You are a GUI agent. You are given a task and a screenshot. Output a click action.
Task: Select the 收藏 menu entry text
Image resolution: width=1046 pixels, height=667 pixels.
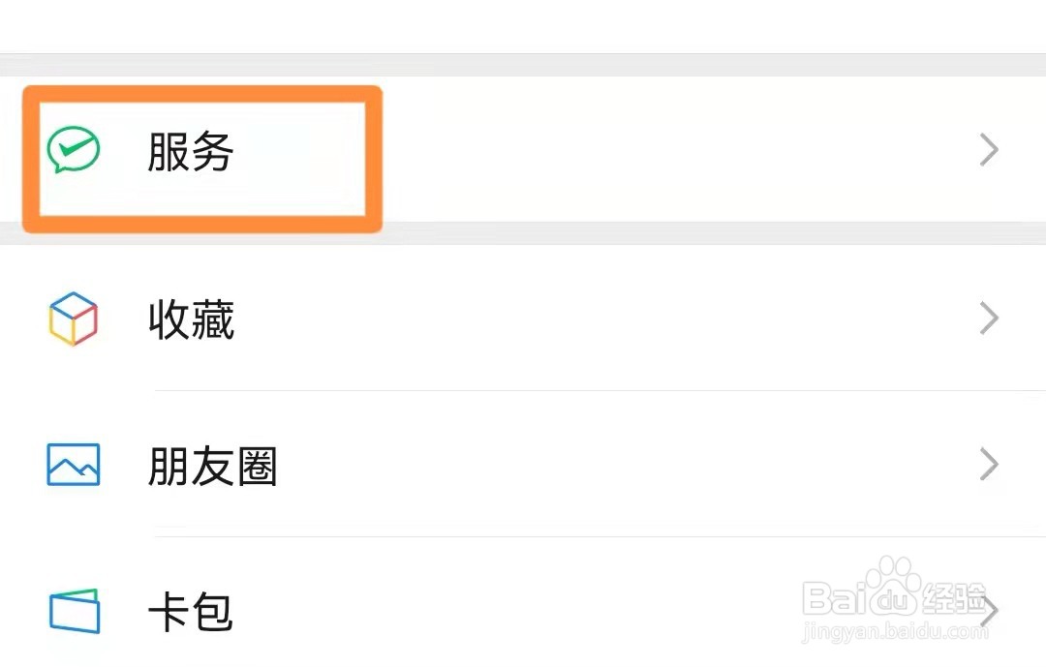191,319
